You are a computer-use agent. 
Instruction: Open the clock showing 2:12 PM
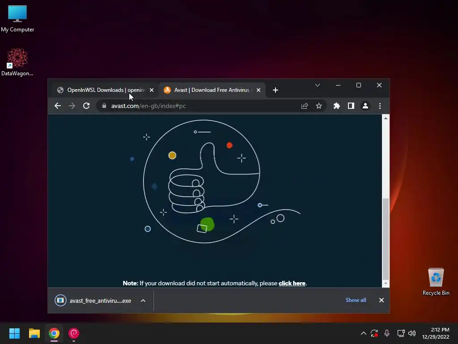436,333
